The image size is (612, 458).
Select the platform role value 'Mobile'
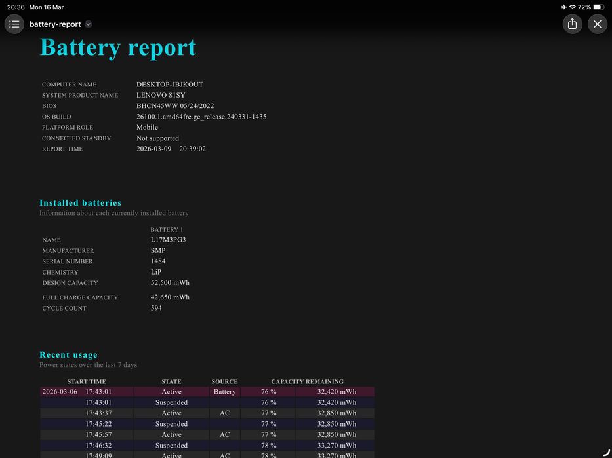click(147, 128)
